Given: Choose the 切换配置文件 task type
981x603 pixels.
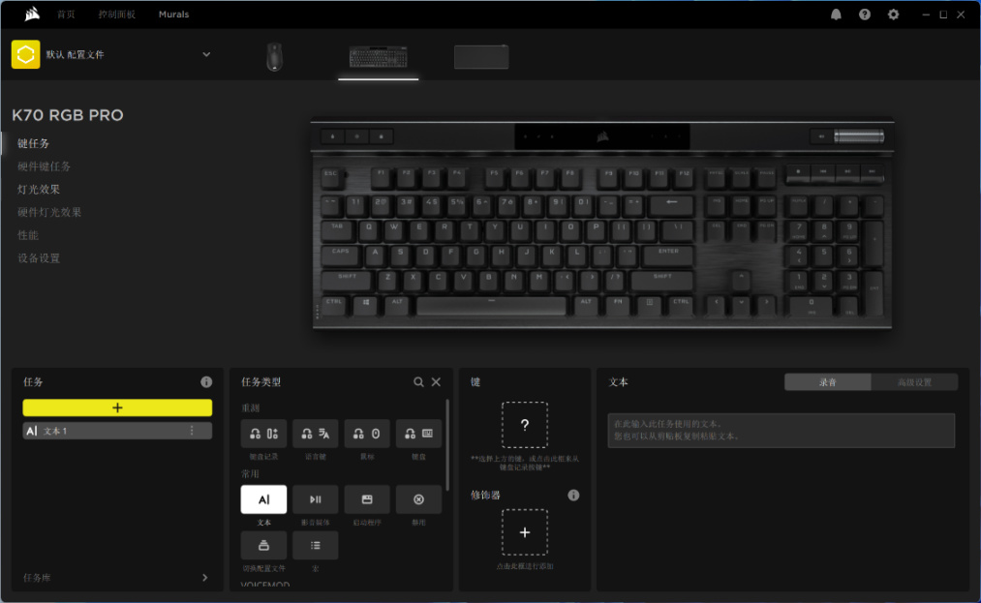Looking at the screenshot, I should pos(263,546).
